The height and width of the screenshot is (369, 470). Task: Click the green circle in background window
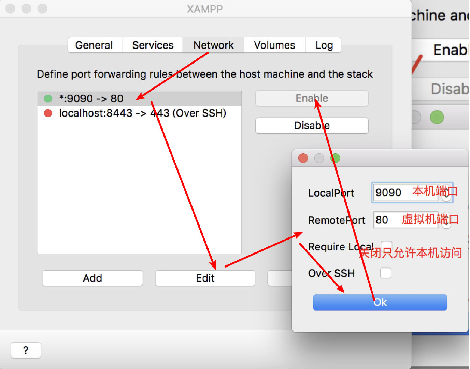pyautogui.click(x=437, y=117)
